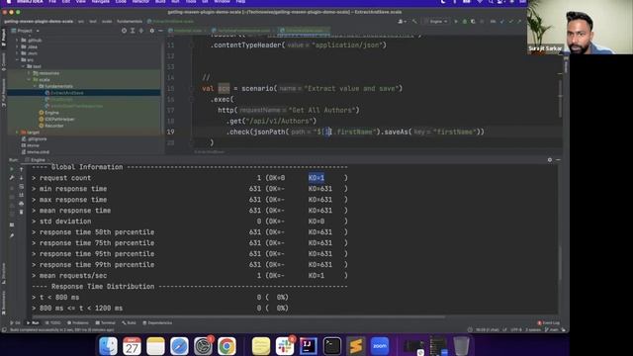633x356 pixels.
Task: Hide the Project tool window
Action: coord(160,31)
